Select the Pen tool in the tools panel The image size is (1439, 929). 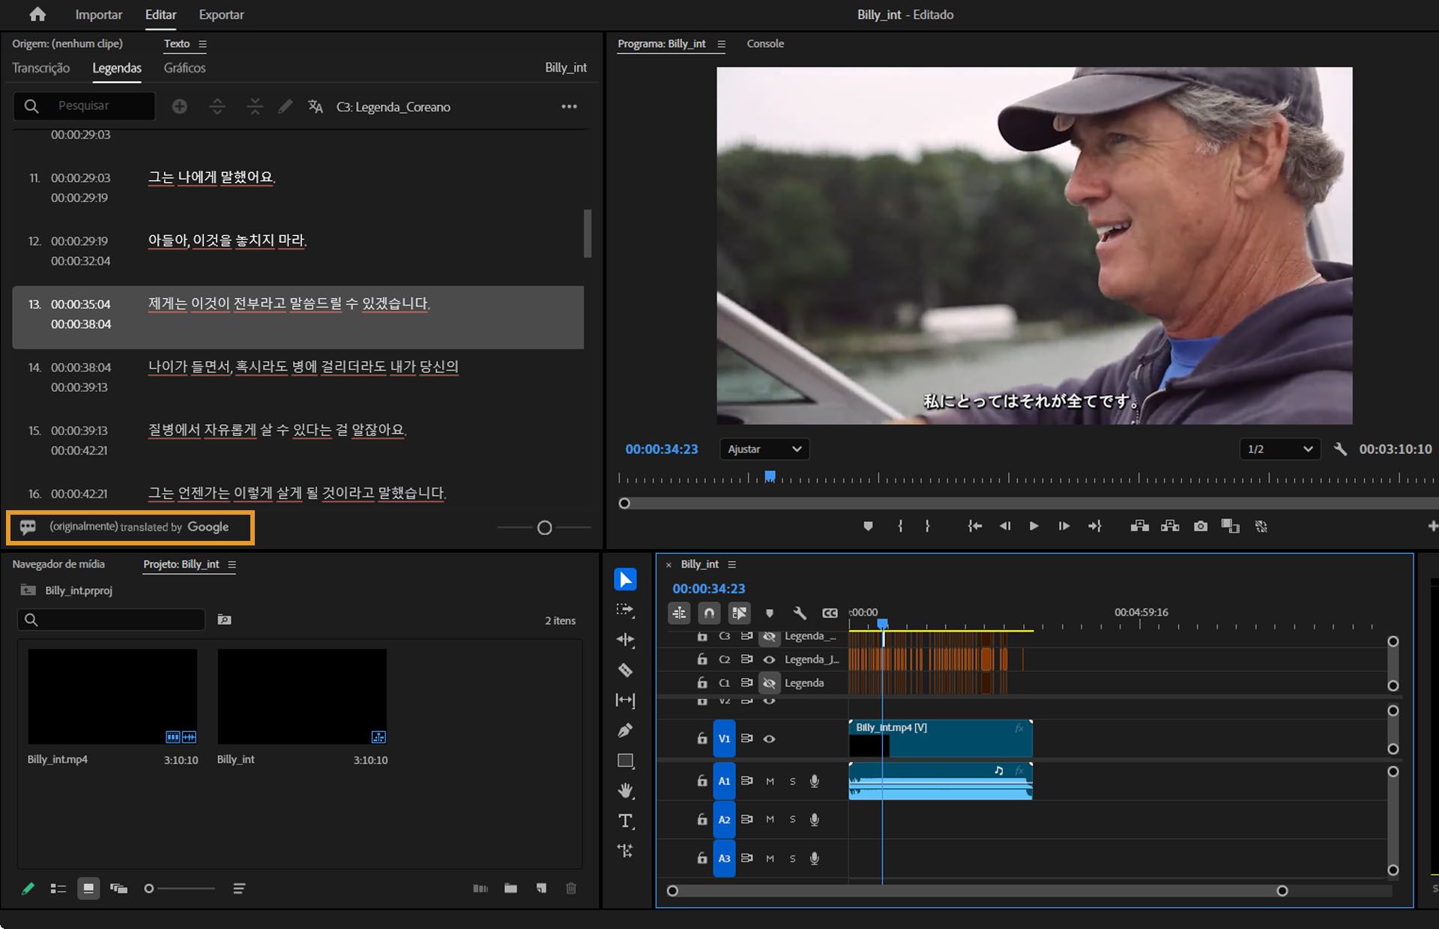tap(625, 730)
